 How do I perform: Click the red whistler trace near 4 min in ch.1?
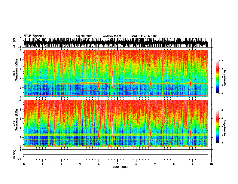pos(98,85)
